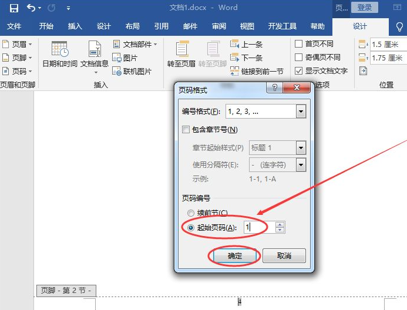Click the 1.75 厘米 footer distance field
The width and height of the screenshot is (407, 310).
389,58
